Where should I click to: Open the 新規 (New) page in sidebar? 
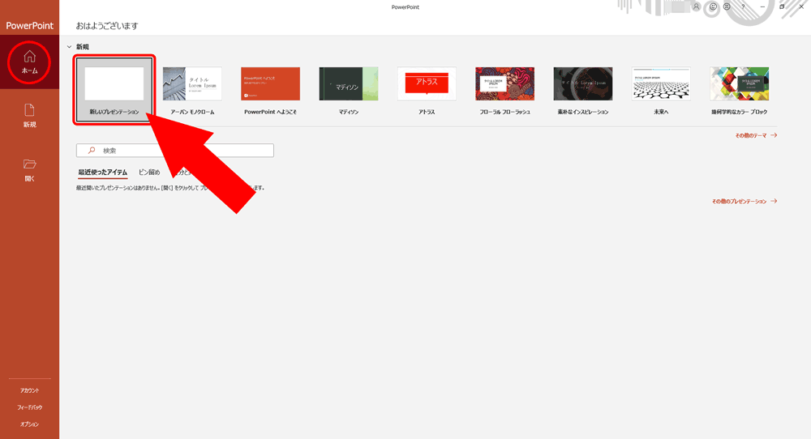[x=29, y=116]
